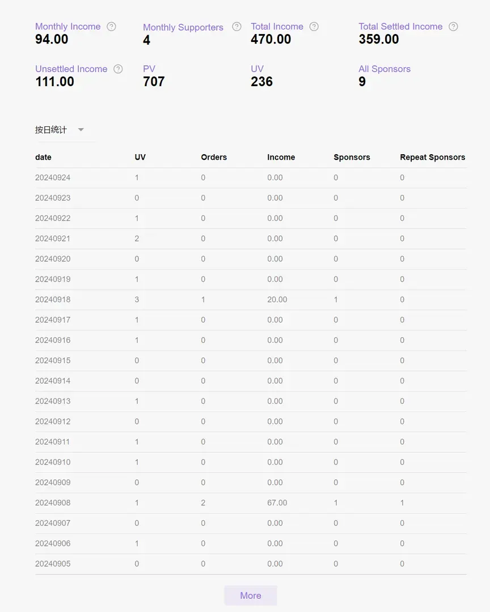Click the Sponsors column header
This screenshot has height=612, width=490.
(352, 158)
